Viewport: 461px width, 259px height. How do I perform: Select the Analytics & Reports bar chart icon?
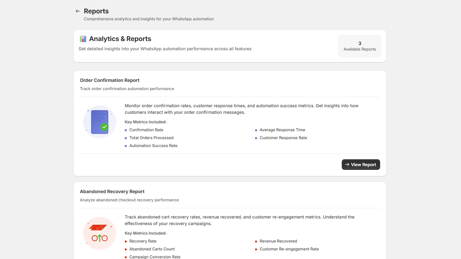click(83, 39)
